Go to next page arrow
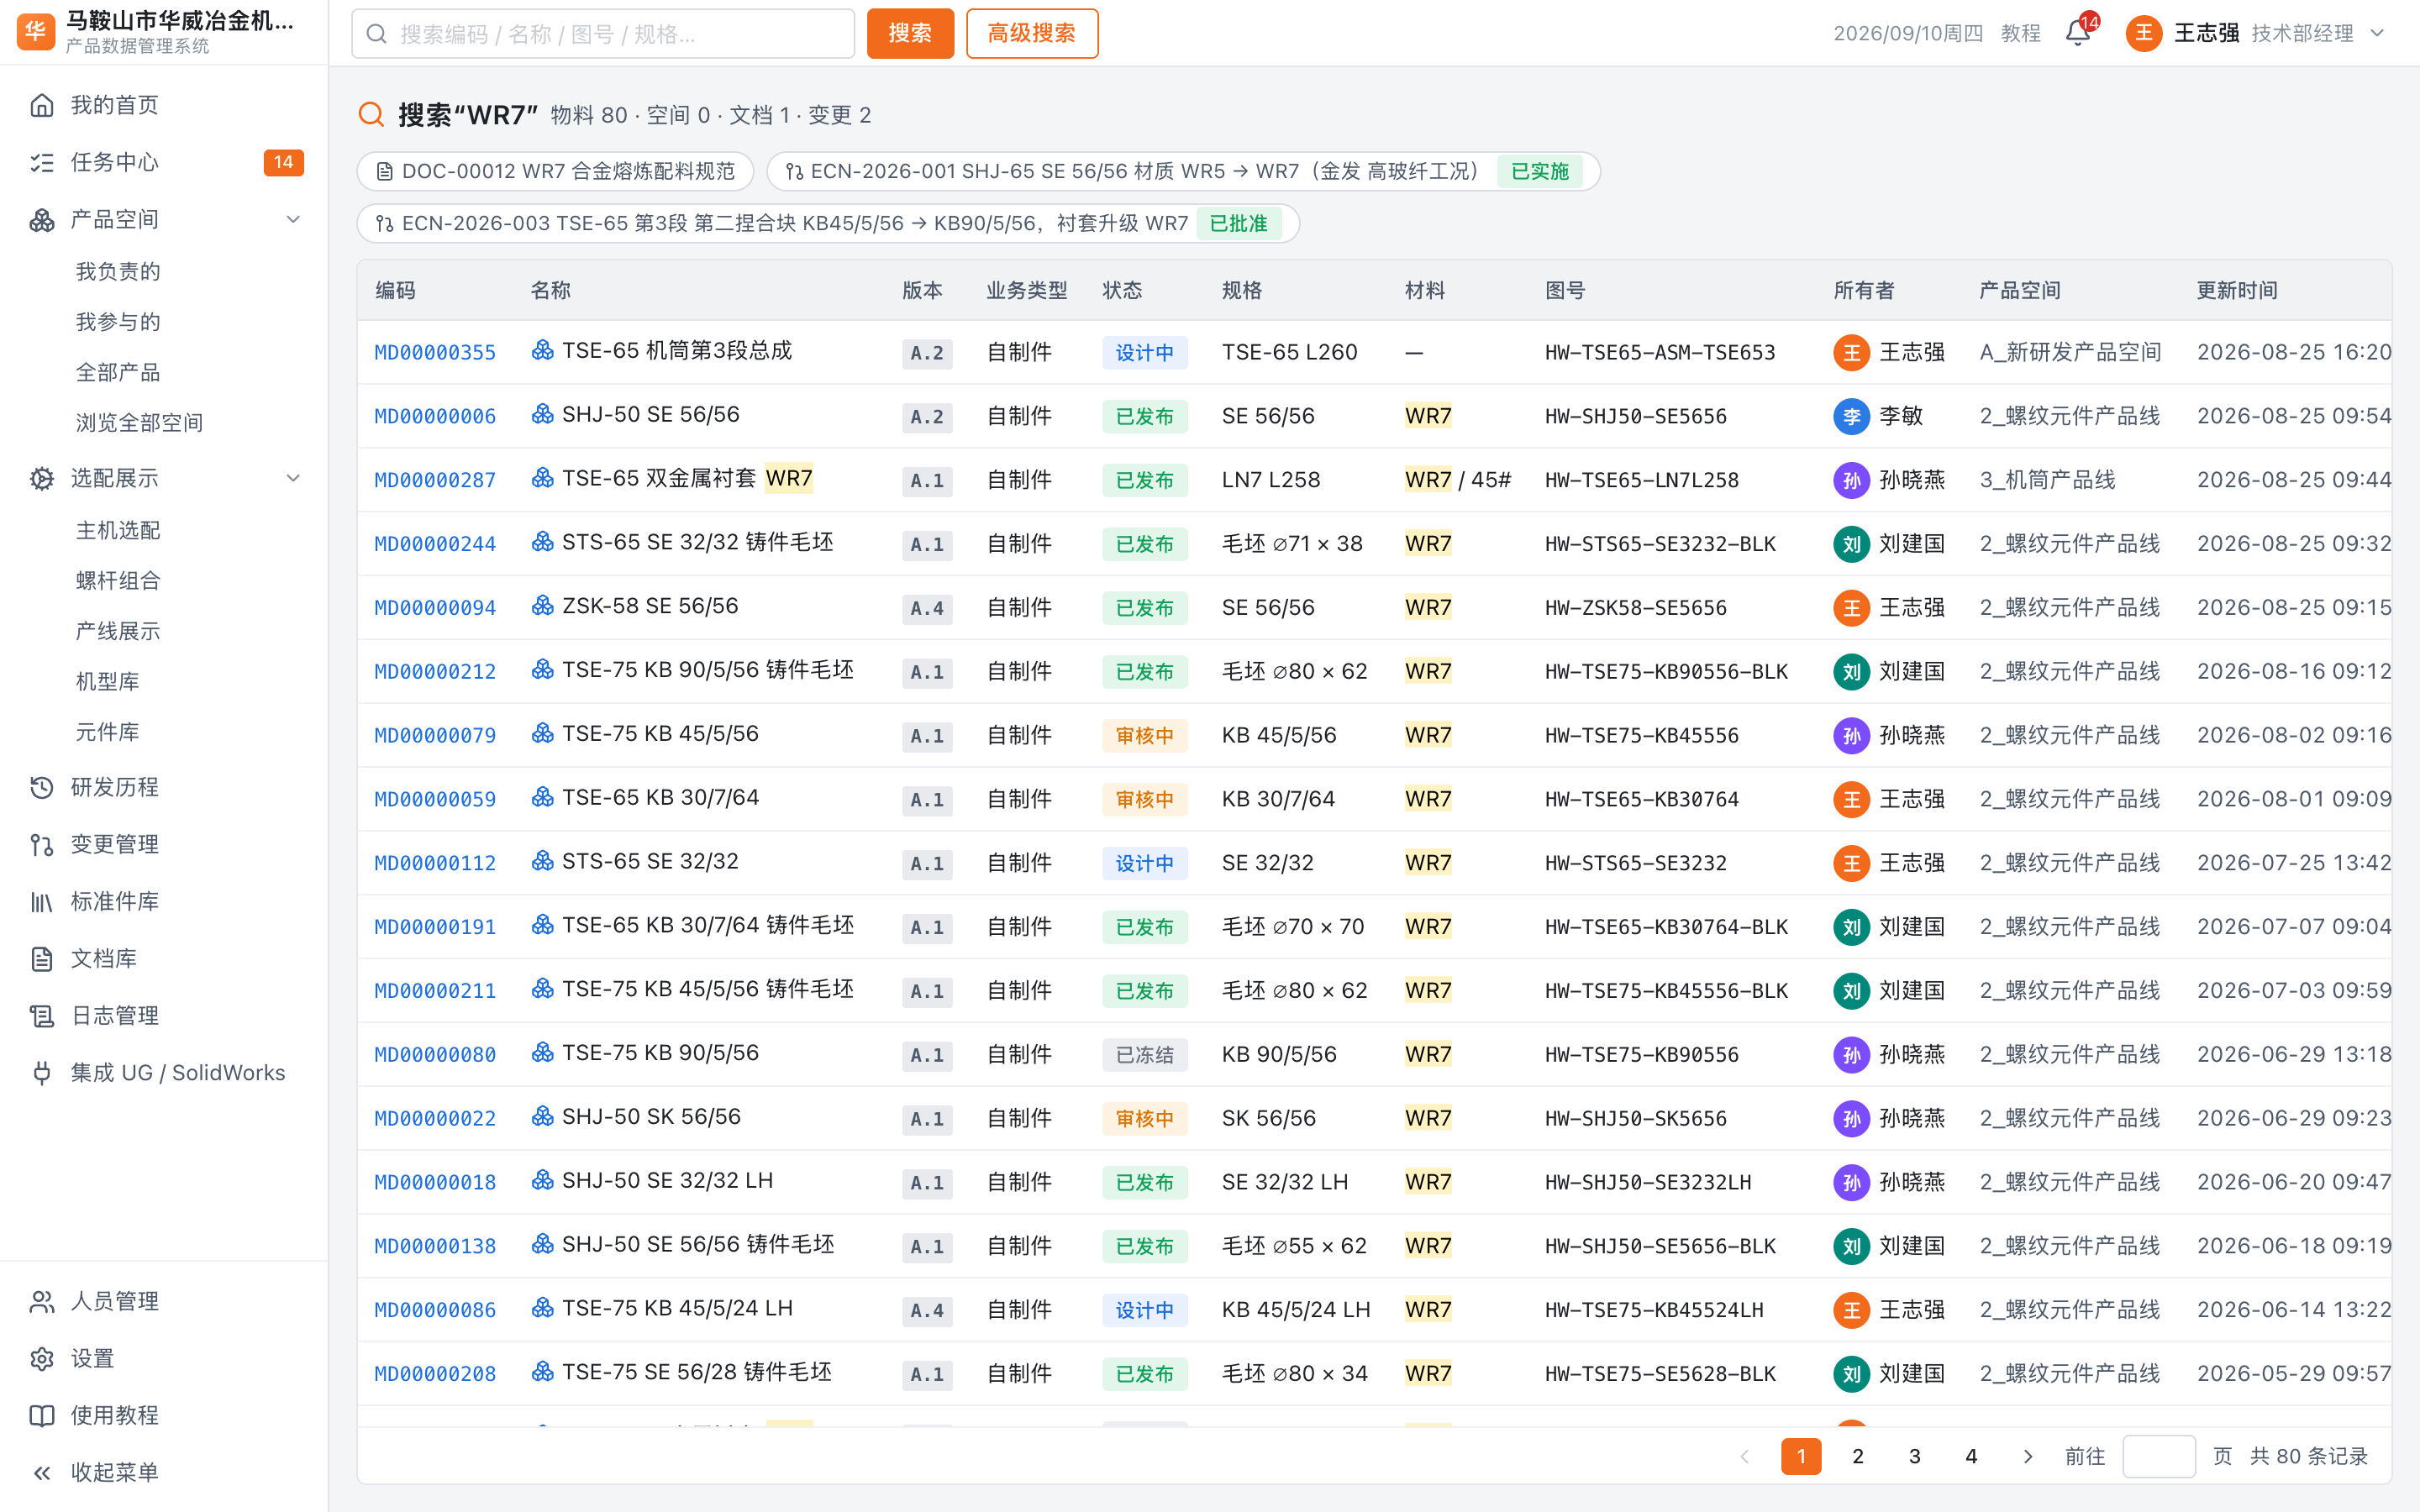This screenshot has width=2420, height=1512. (2027, 1456)
